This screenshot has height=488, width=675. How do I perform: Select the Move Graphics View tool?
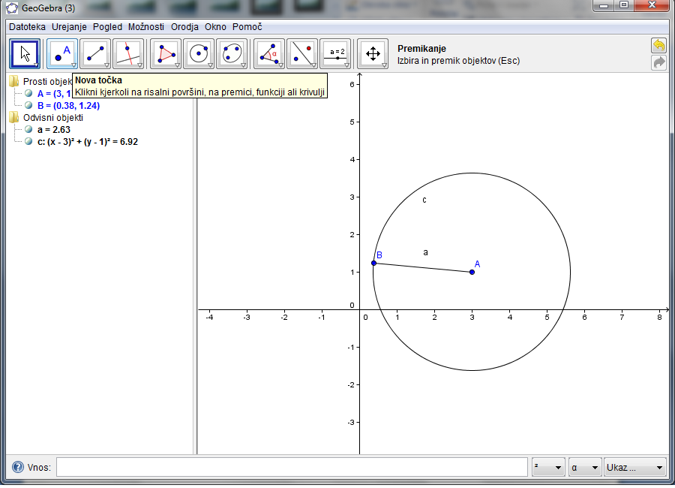[x=373, y=53]
